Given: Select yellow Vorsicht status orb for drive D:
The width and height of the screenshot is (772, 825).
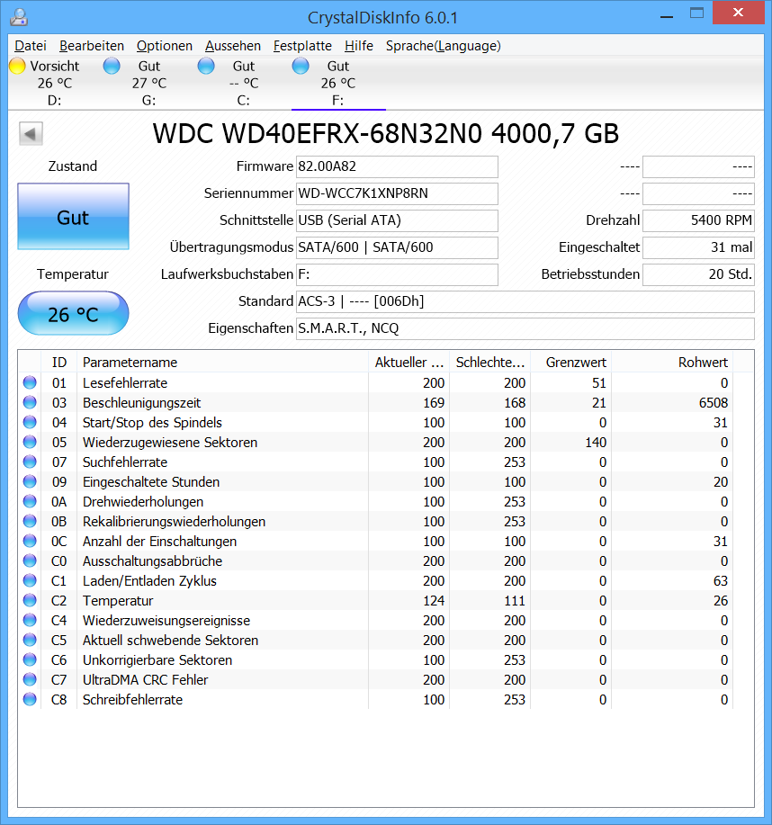Looking at the screenshot, I should tap(17, 66).
